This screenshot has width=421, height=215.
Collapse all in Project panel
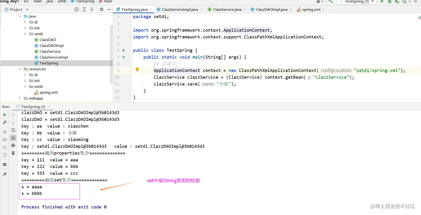click(92, 9)
